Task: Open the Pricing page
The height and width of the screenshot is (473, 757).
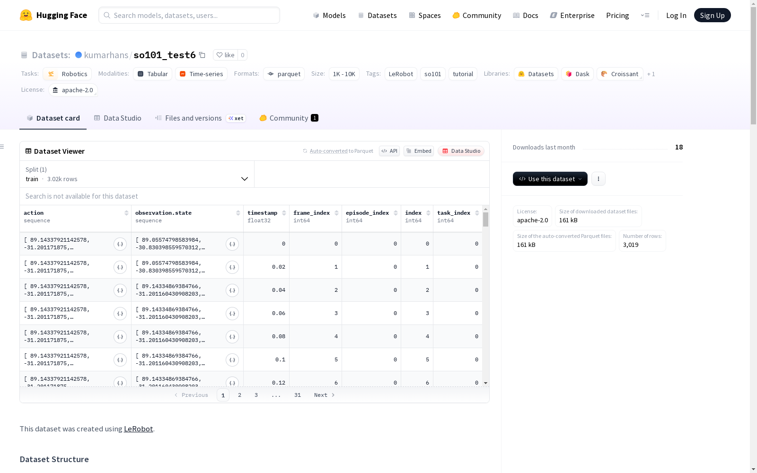Action: click(x=617, y=15)
